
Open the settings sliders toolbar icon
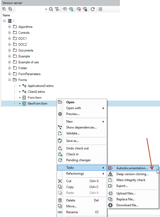pos(100,9)
